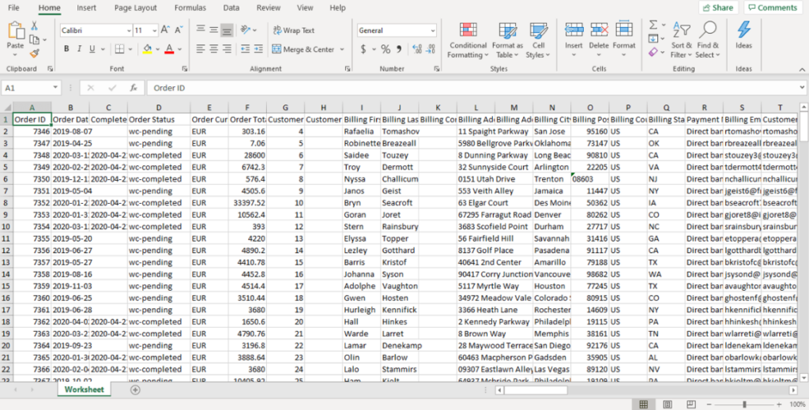Open the Borders icon
The image size is (809, 410).
(119, 49)
